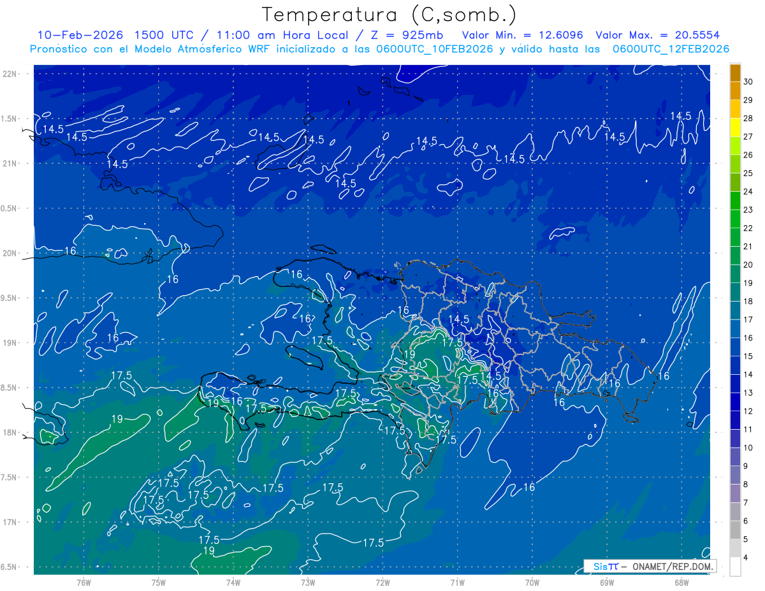Click colorbar legend value "13"
765x591 pixels.
(x=748, y=393)
